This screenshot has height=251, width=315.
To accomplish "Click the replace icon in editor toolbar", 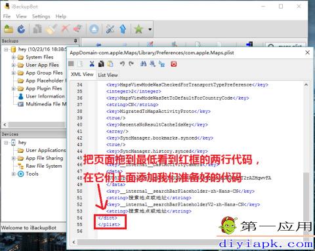I will click(162, 64).
